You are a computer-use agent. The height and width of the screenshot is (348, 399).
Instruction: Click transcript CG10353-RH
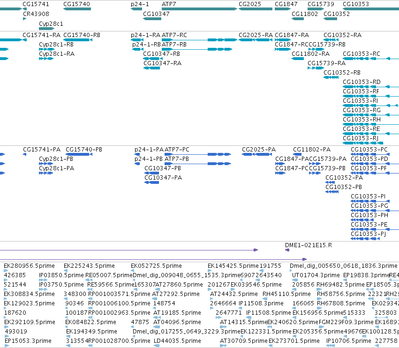[371, 124]
